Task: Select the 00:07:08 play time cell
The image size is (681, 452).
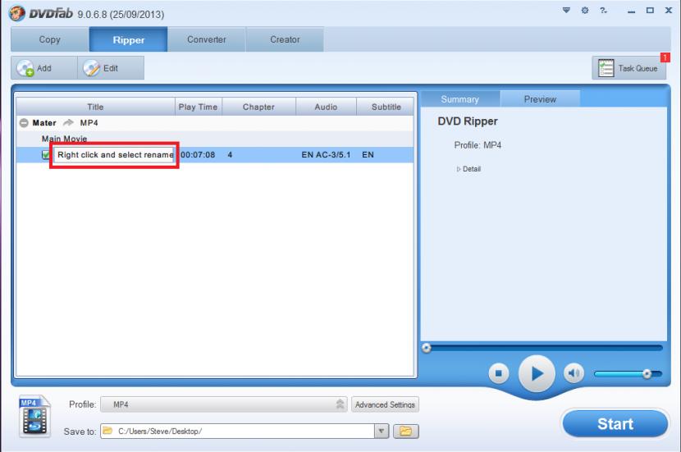Action: [x=198, y=154]
